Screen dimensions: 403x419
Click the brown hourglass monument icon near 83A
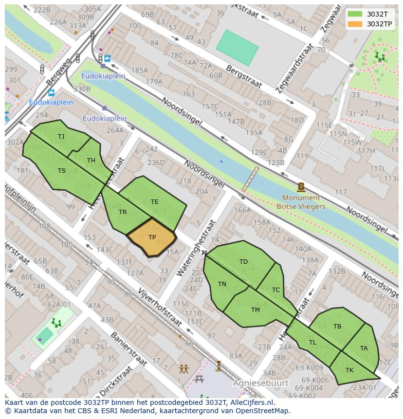(x=219, y=364)
